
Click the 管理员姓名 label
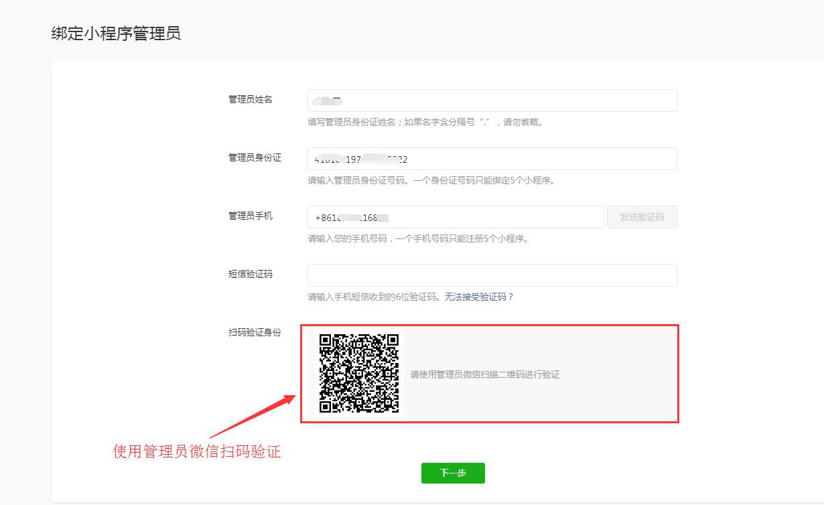251,99
